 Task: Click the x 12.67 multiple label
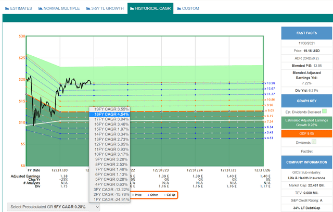(270, 89)
